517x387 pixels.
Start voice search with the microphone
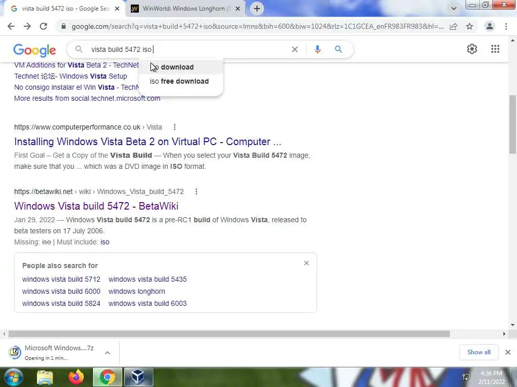318,49
